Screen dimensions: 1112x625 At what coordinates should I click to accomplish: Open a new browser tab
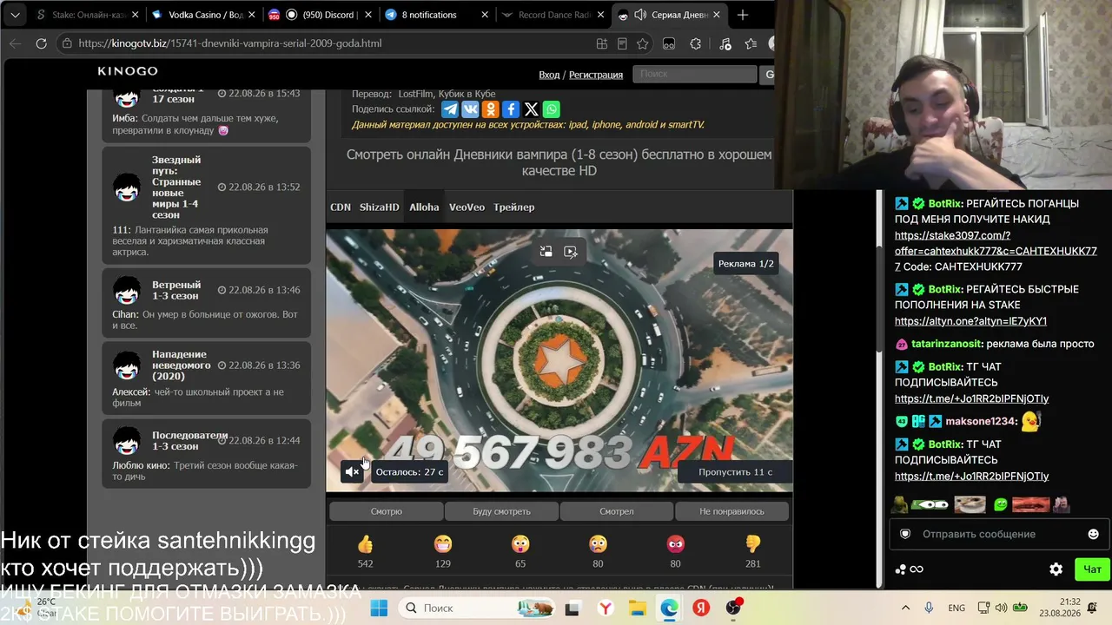pyautogui.click(x=743, y=15)
